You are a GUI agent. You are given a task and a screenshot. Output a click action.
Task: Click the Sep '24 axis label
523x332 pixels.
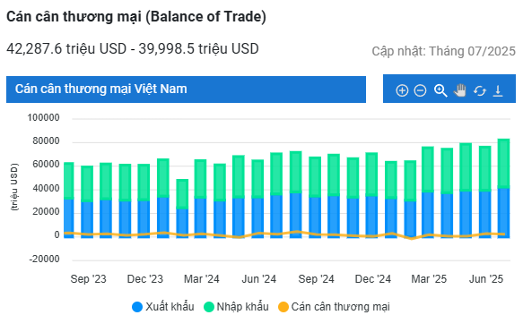316,279
